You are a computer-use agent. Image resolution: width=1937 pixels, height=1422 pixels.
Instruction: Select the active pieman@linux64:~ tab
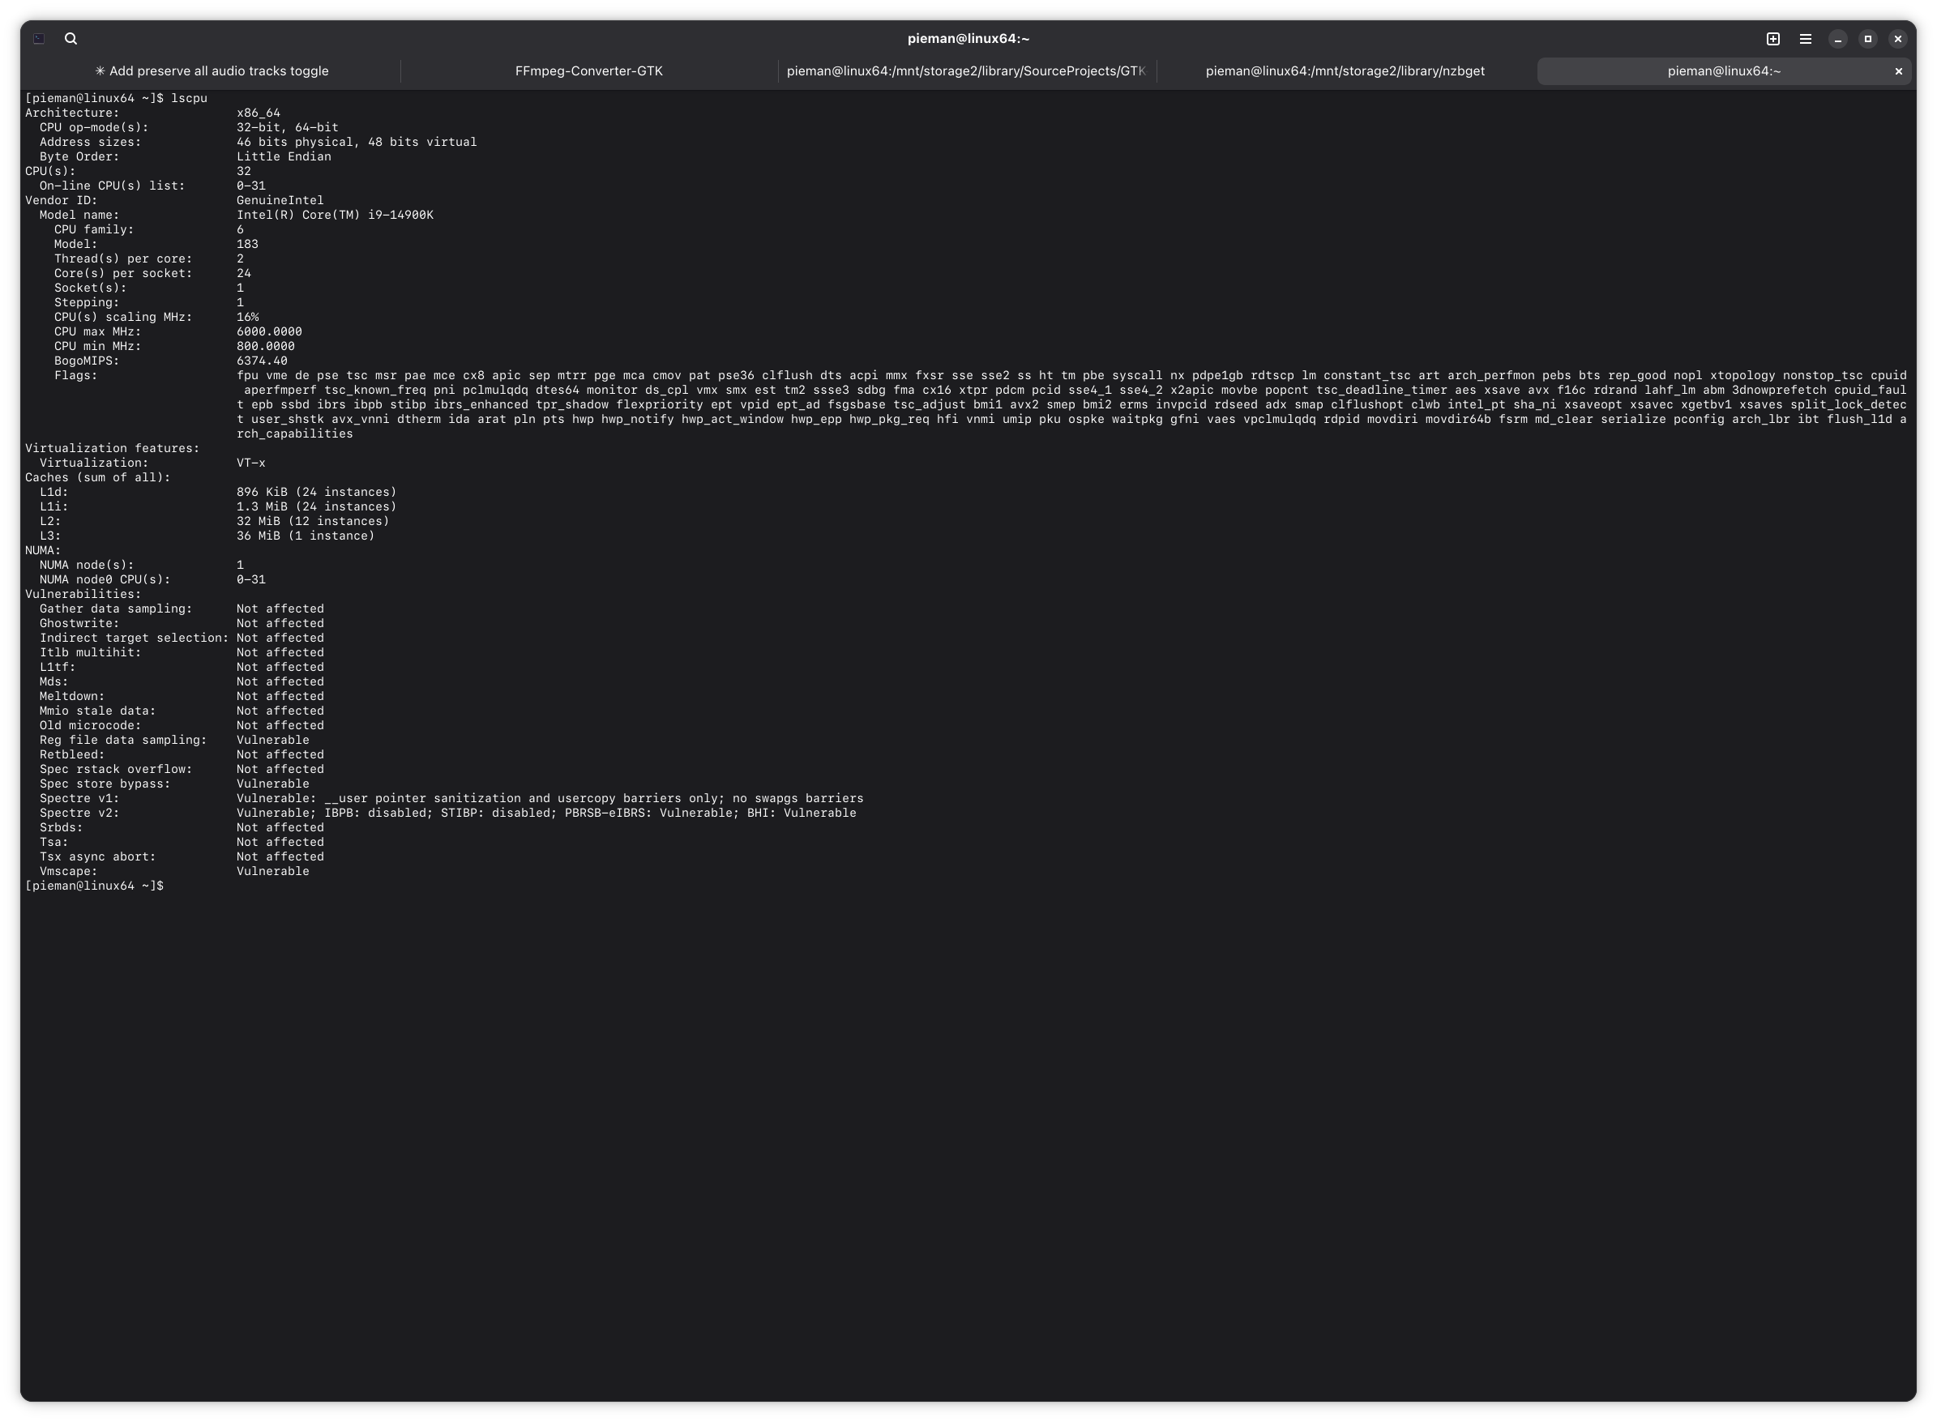click(x=1724, y=71)
